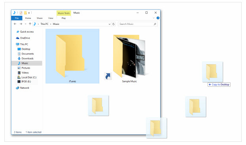This screenshot has height=145, width=246.
Task: Switch to the Share ribbon tab
Action: coord(40,18)
